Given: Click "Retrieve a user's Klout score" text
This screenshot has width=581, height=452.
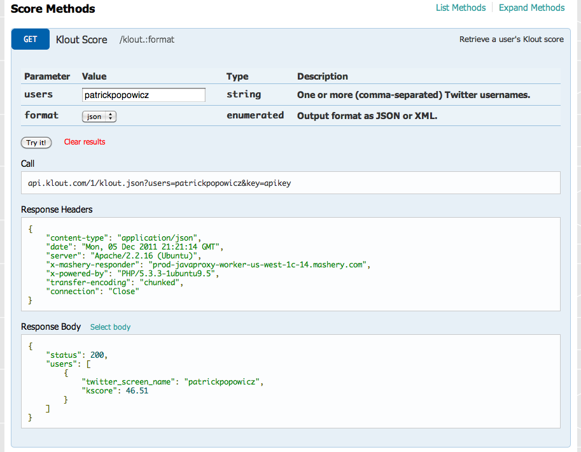Looking at the screenshot, I should point(512,39).
